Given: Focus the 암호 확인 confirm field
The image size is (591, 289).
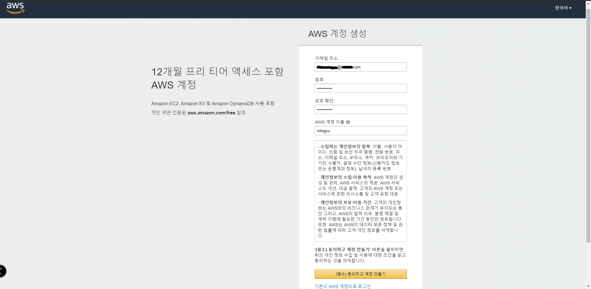Looking at the screenshot, I should click(360, 109).
